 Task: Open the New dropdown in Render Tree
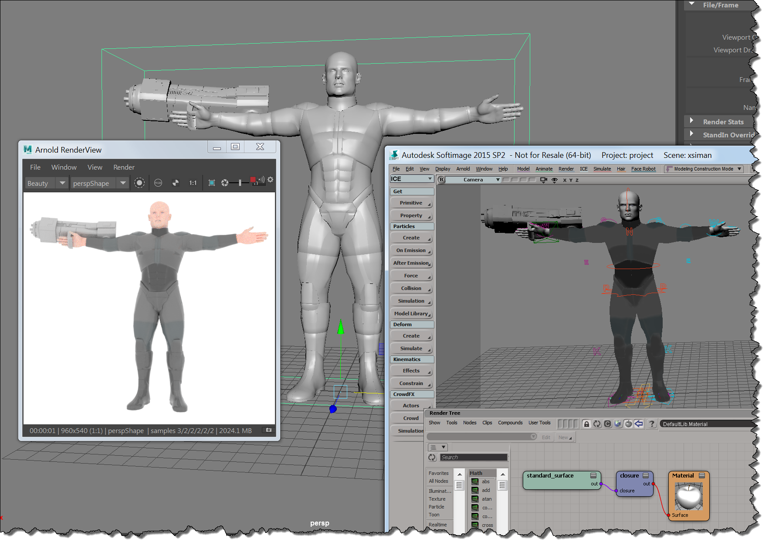(x=564, y=437)
